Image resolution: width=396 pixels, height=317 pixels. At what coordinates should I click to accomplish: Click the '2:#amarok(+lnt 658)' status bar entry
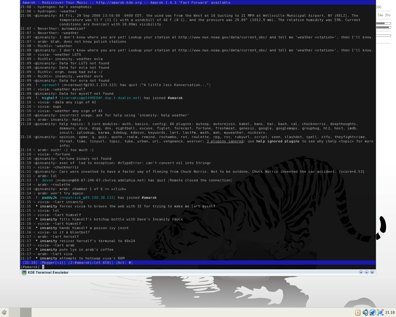[x=91, y=263]
